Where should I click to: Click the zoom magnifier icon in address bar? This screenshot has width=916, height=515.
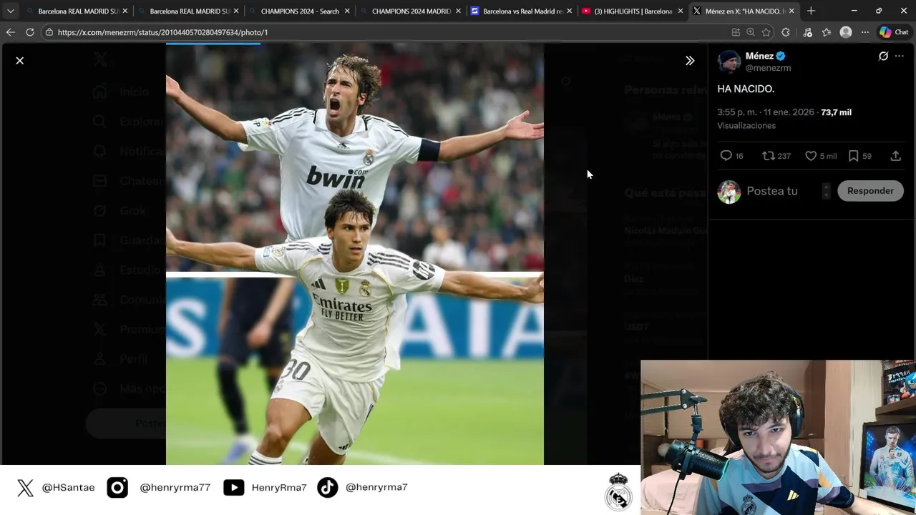tap(751, 32)
